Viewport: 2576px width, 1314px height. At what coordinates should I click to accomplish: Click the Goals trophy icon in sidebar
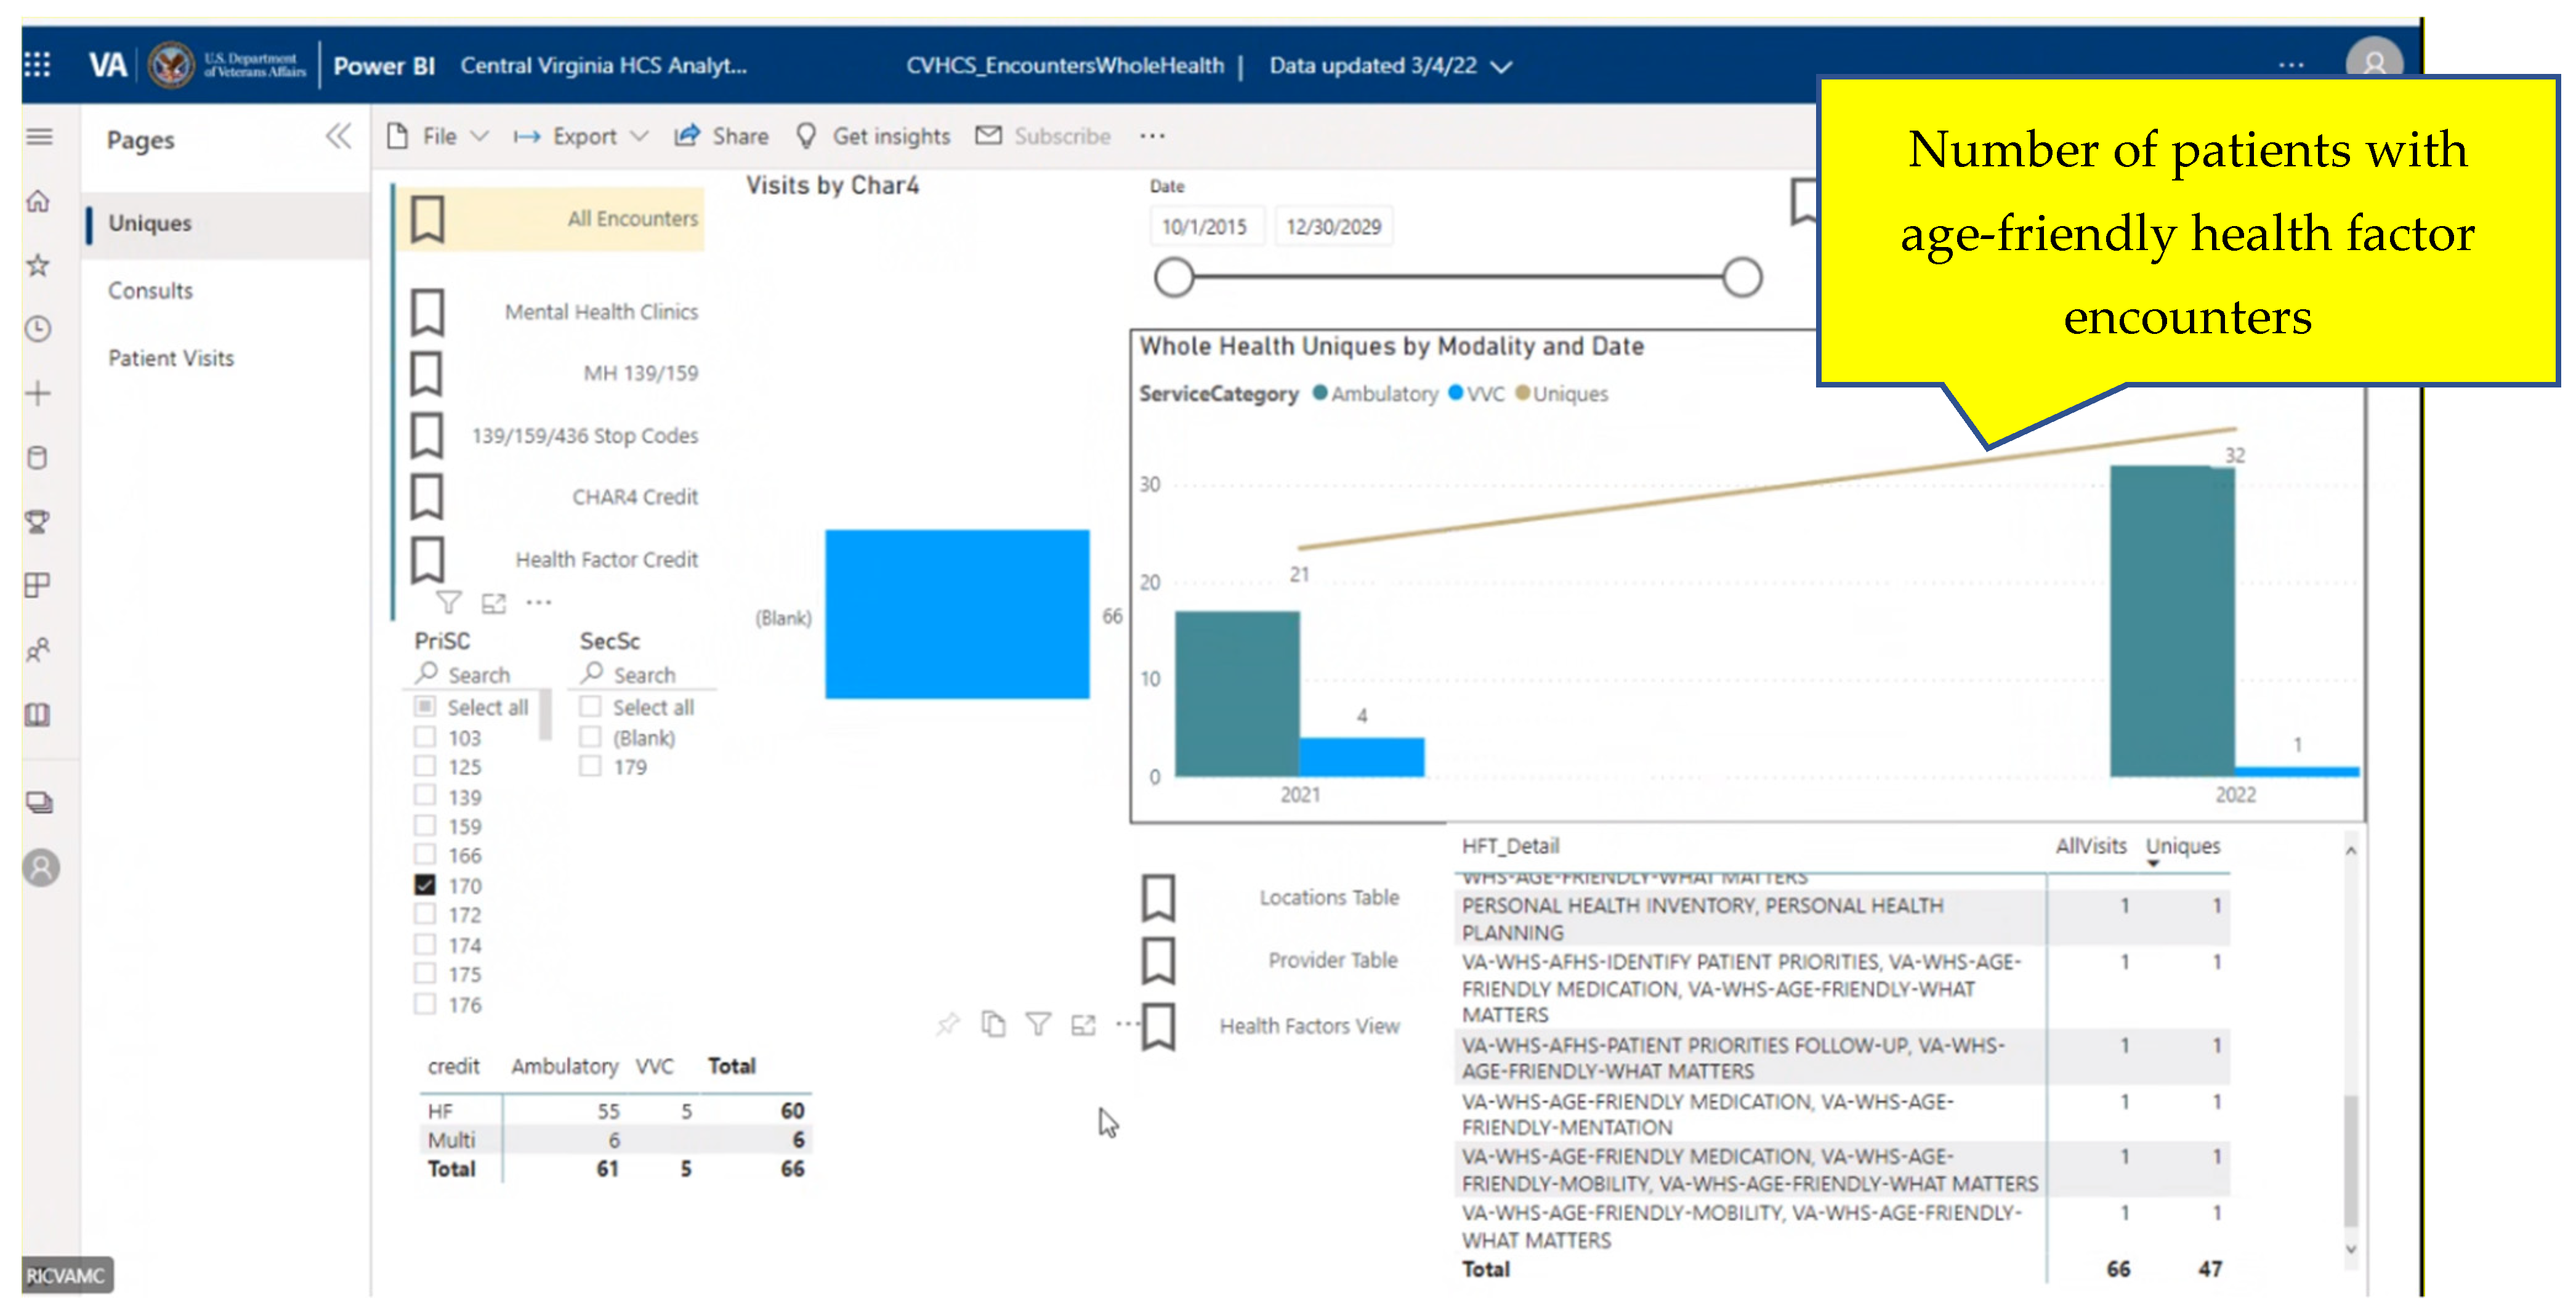tap(38, 521)
